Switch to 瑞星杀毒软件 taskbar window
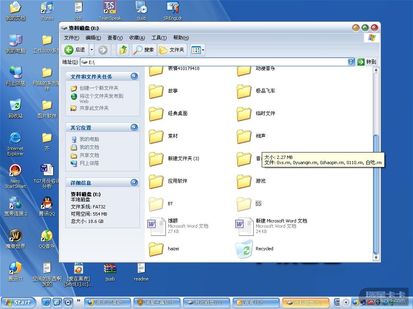The image size is (413, 309). pos(157,303)
